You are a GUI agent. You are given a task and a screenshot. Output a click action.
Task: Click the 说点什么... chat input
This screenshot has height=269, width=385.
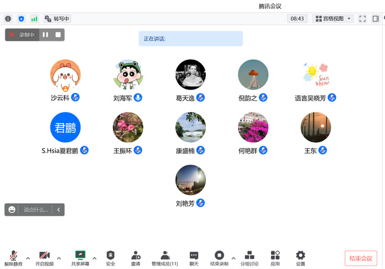[x=36, y=210]
